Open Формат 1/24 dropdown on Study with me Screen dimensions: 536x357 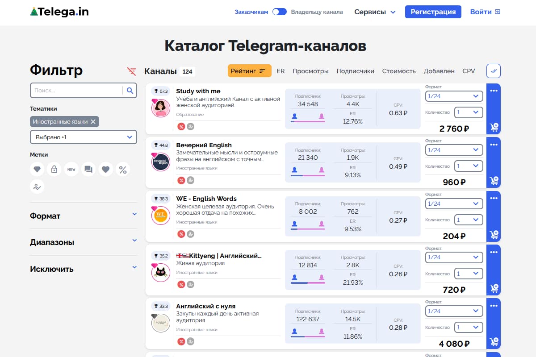[x=454, y=96]
